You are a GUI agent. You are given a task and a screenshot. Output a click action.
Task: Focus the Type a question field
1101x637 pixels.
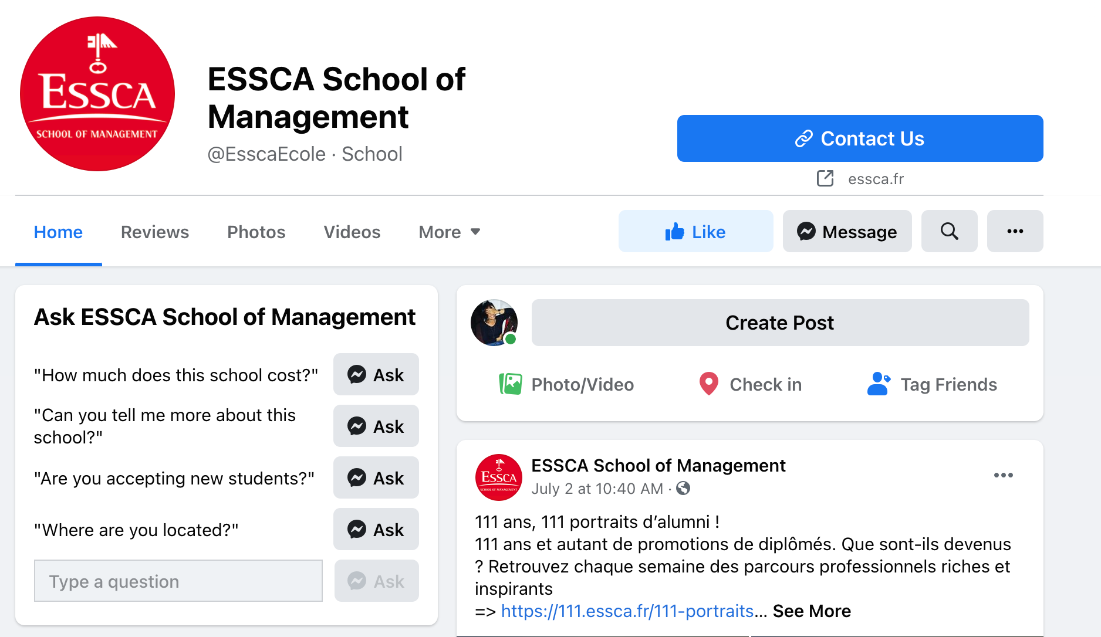tap(178, 581)
